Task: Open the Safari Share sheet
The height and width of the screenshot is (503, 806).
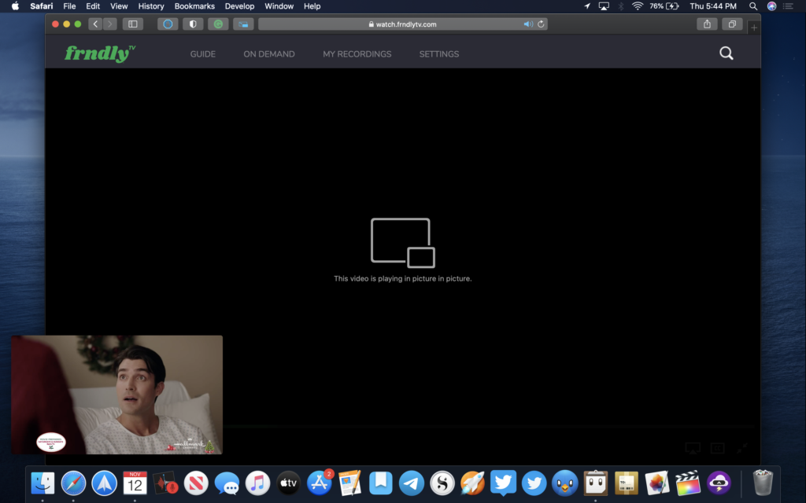Action: point(707,24)
